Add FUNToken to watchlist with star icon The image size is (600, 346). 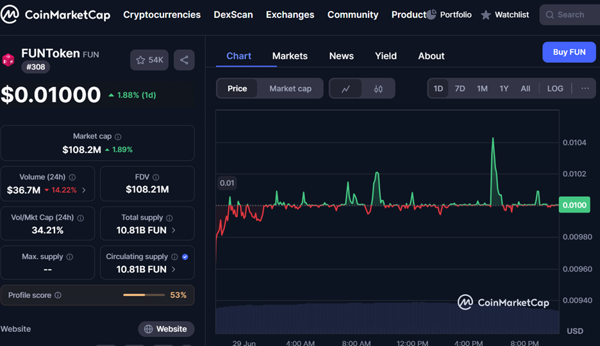coord(141,60)
